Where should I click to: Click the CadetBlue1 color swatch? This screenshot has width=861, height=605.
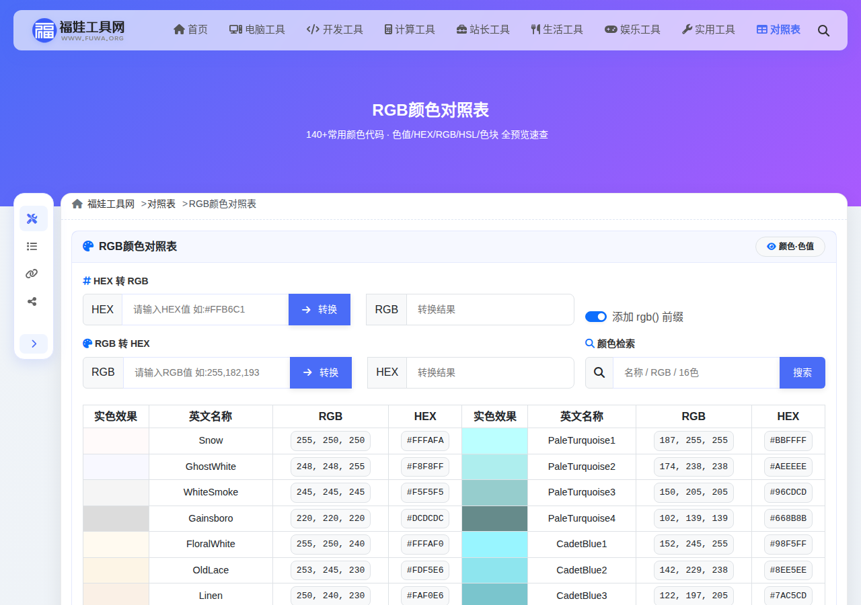point(495,544)
